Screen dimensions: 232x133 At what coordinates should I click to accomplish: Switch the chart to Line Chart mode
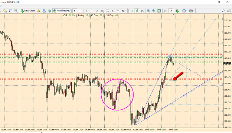coord(142,11)
